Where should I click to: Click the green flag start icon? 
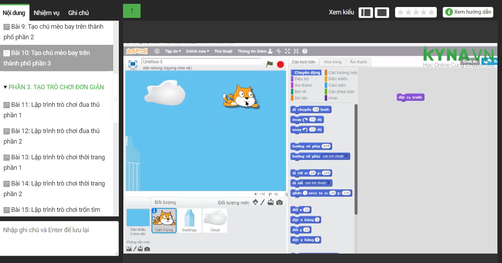269,64
